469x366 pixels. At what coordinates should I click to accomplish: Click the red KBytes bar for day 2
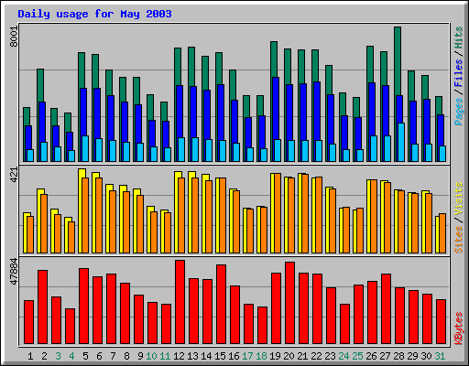click(42, 307)
